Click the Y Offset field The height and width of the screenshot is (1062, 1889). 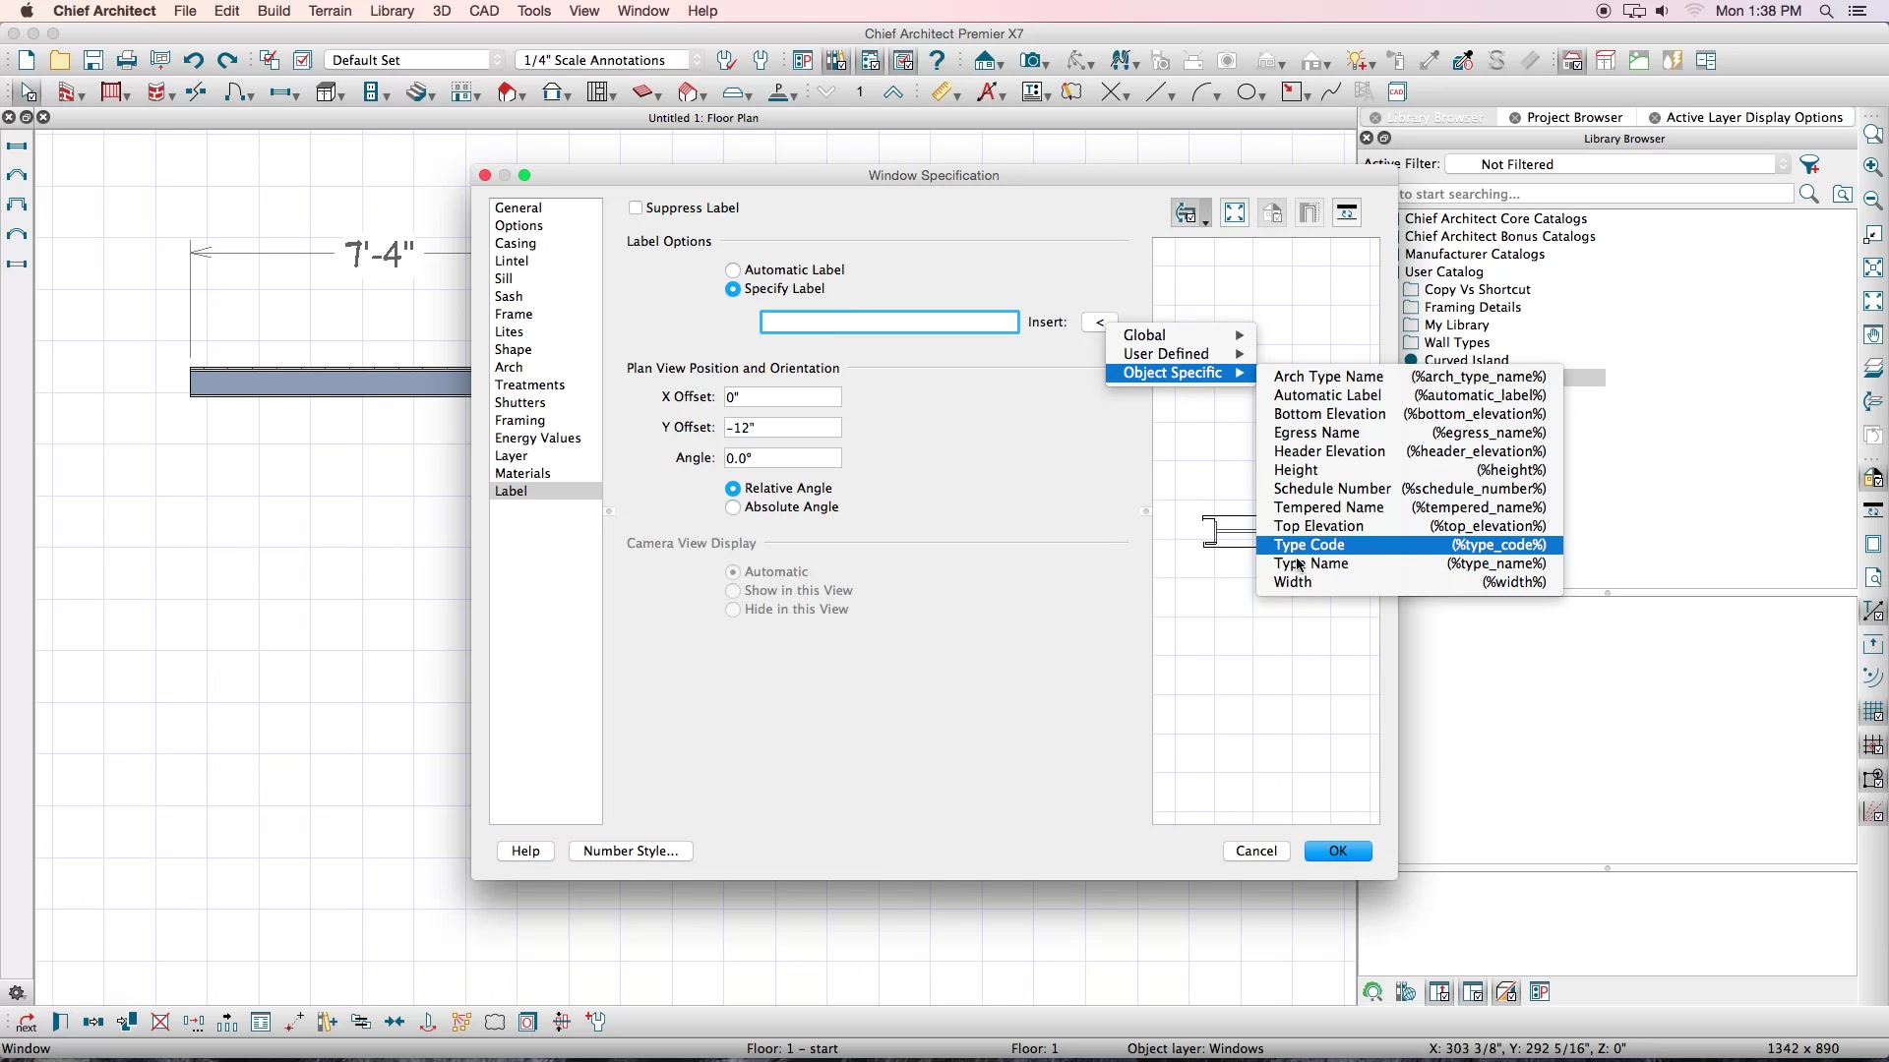[783, 428]
